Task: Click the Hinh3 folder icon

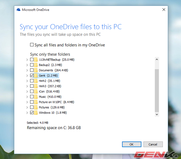Action: (x=36, y=86)
